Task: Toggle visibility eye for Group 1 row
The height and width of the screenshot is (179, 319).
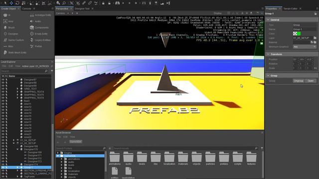Action: [x=3, y=168]
